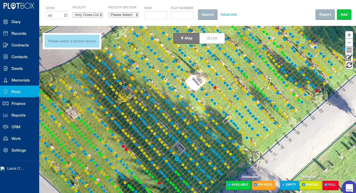Switch to the List view tab

point(212,38)
